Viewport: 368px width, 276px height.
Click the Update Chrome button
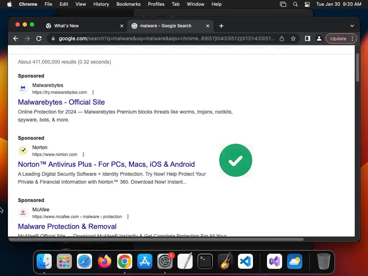(x=338, y=38)
